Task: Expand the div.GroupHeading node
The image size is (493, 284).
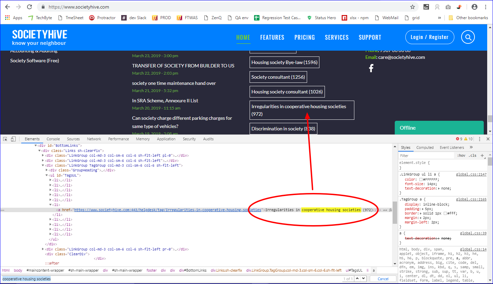Action: (x=47, y=170)
